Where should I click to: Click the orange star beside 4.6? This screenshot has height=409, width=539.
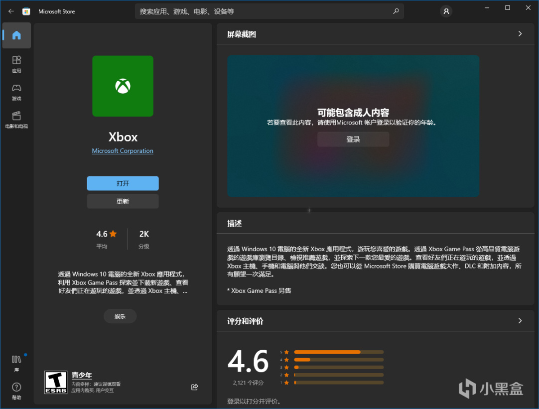click(113, 234)
